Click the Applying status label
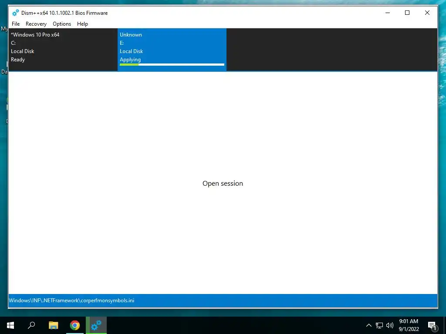This screenshot has height=334, width=446. 130,60
